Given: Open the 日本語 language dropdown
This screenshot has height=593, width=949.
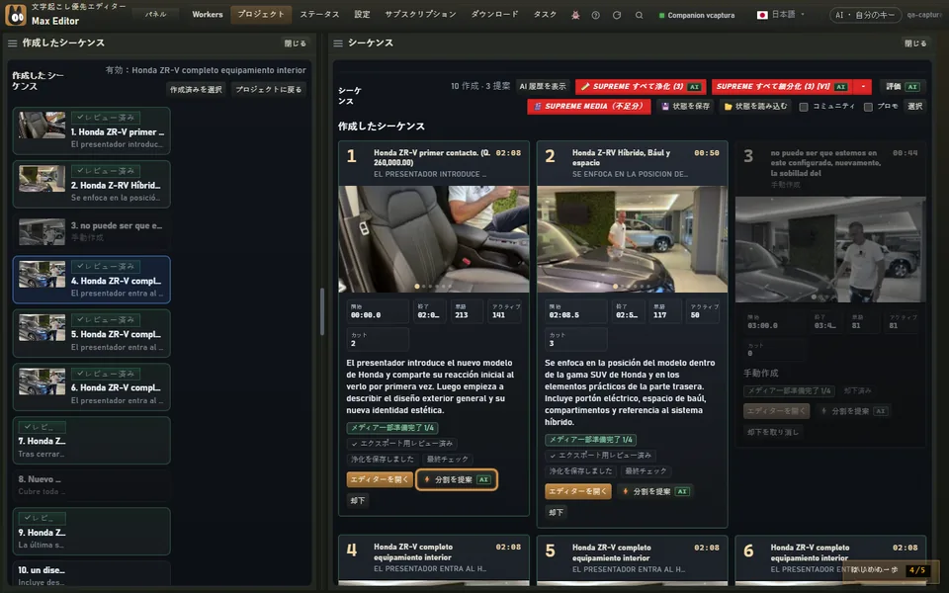Looking at the screenshot, I should tap(781, 15).
